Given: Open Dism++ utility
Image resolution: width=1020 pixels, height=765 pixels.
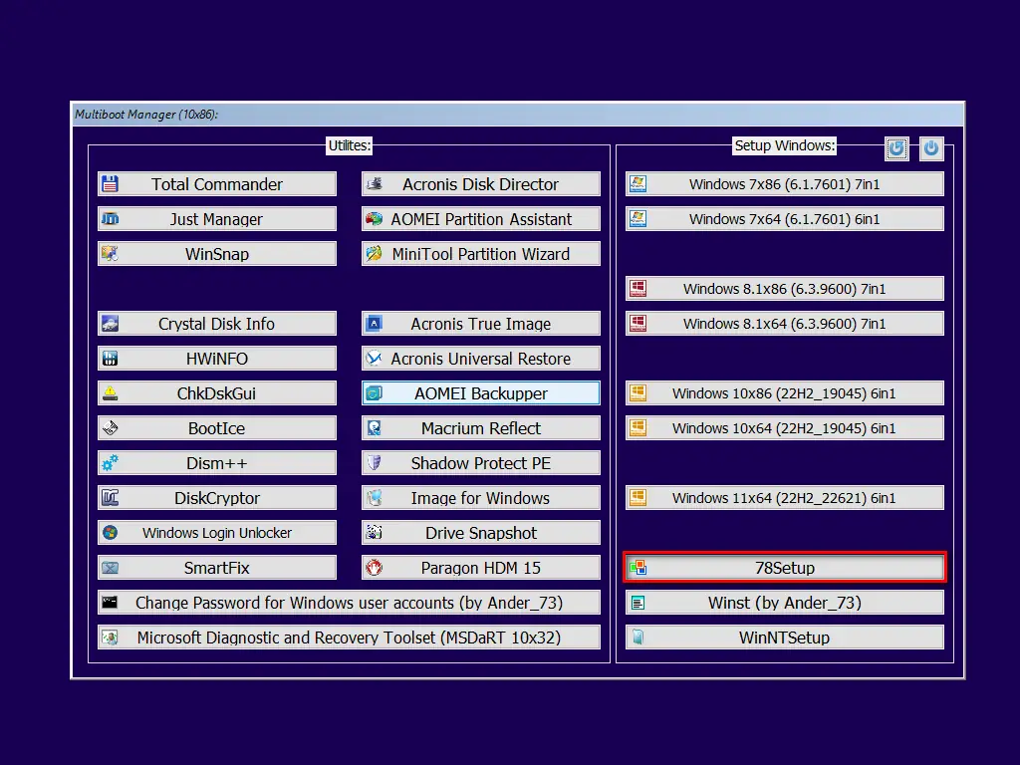Looking at the screenshot, I should (217, 462).
